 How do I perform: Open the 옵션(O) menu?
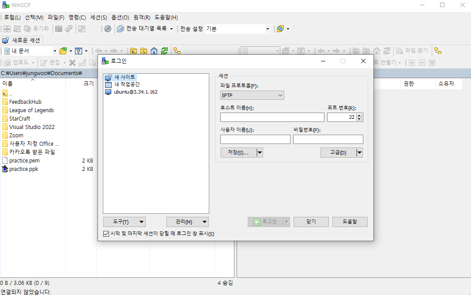120,17
